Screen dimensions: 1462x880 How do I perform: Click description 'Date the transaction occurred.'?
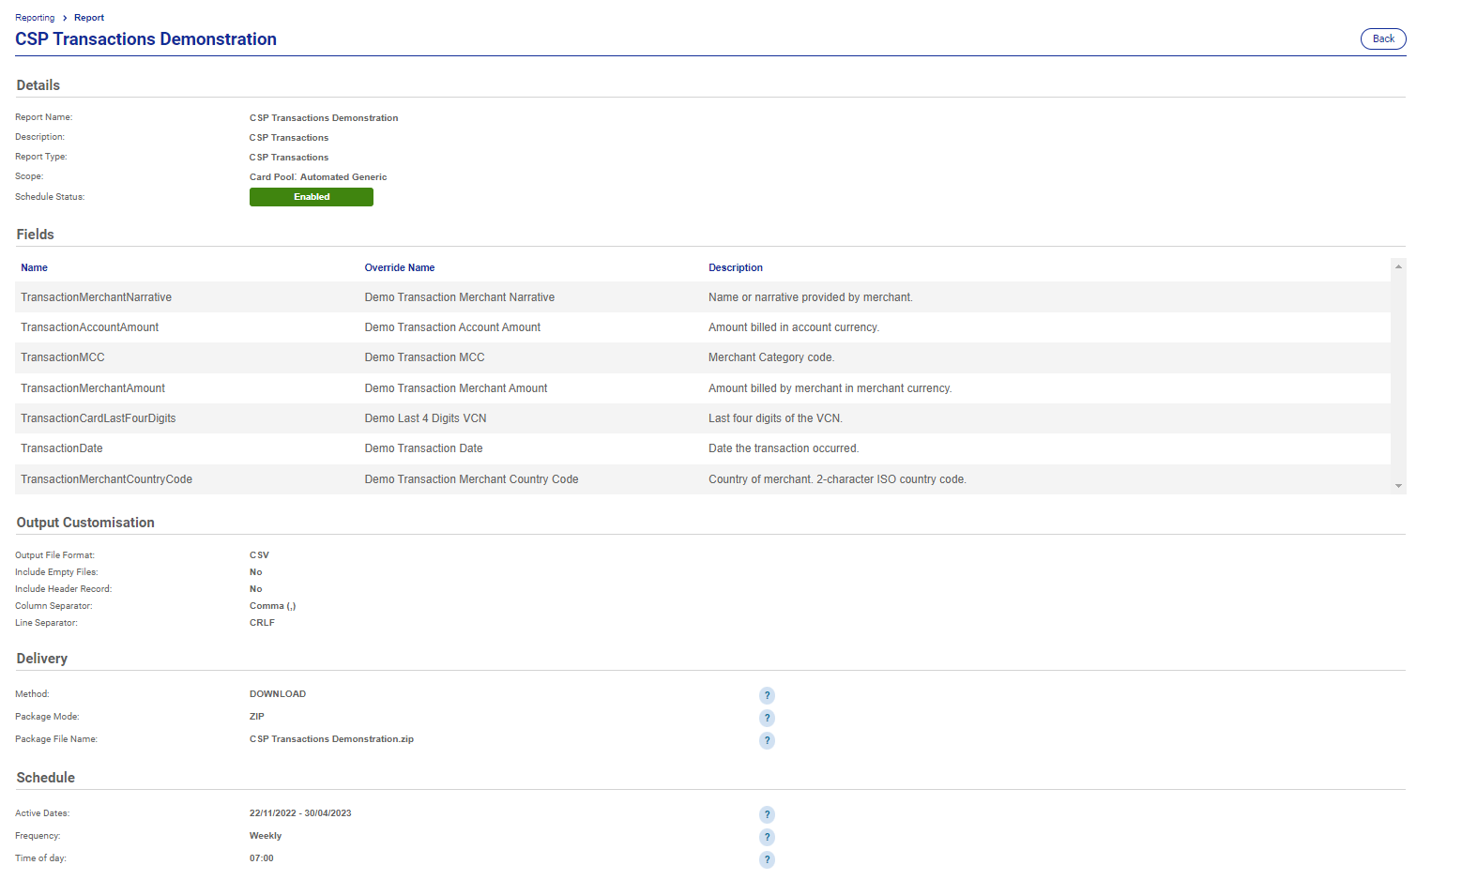[784, 448]
